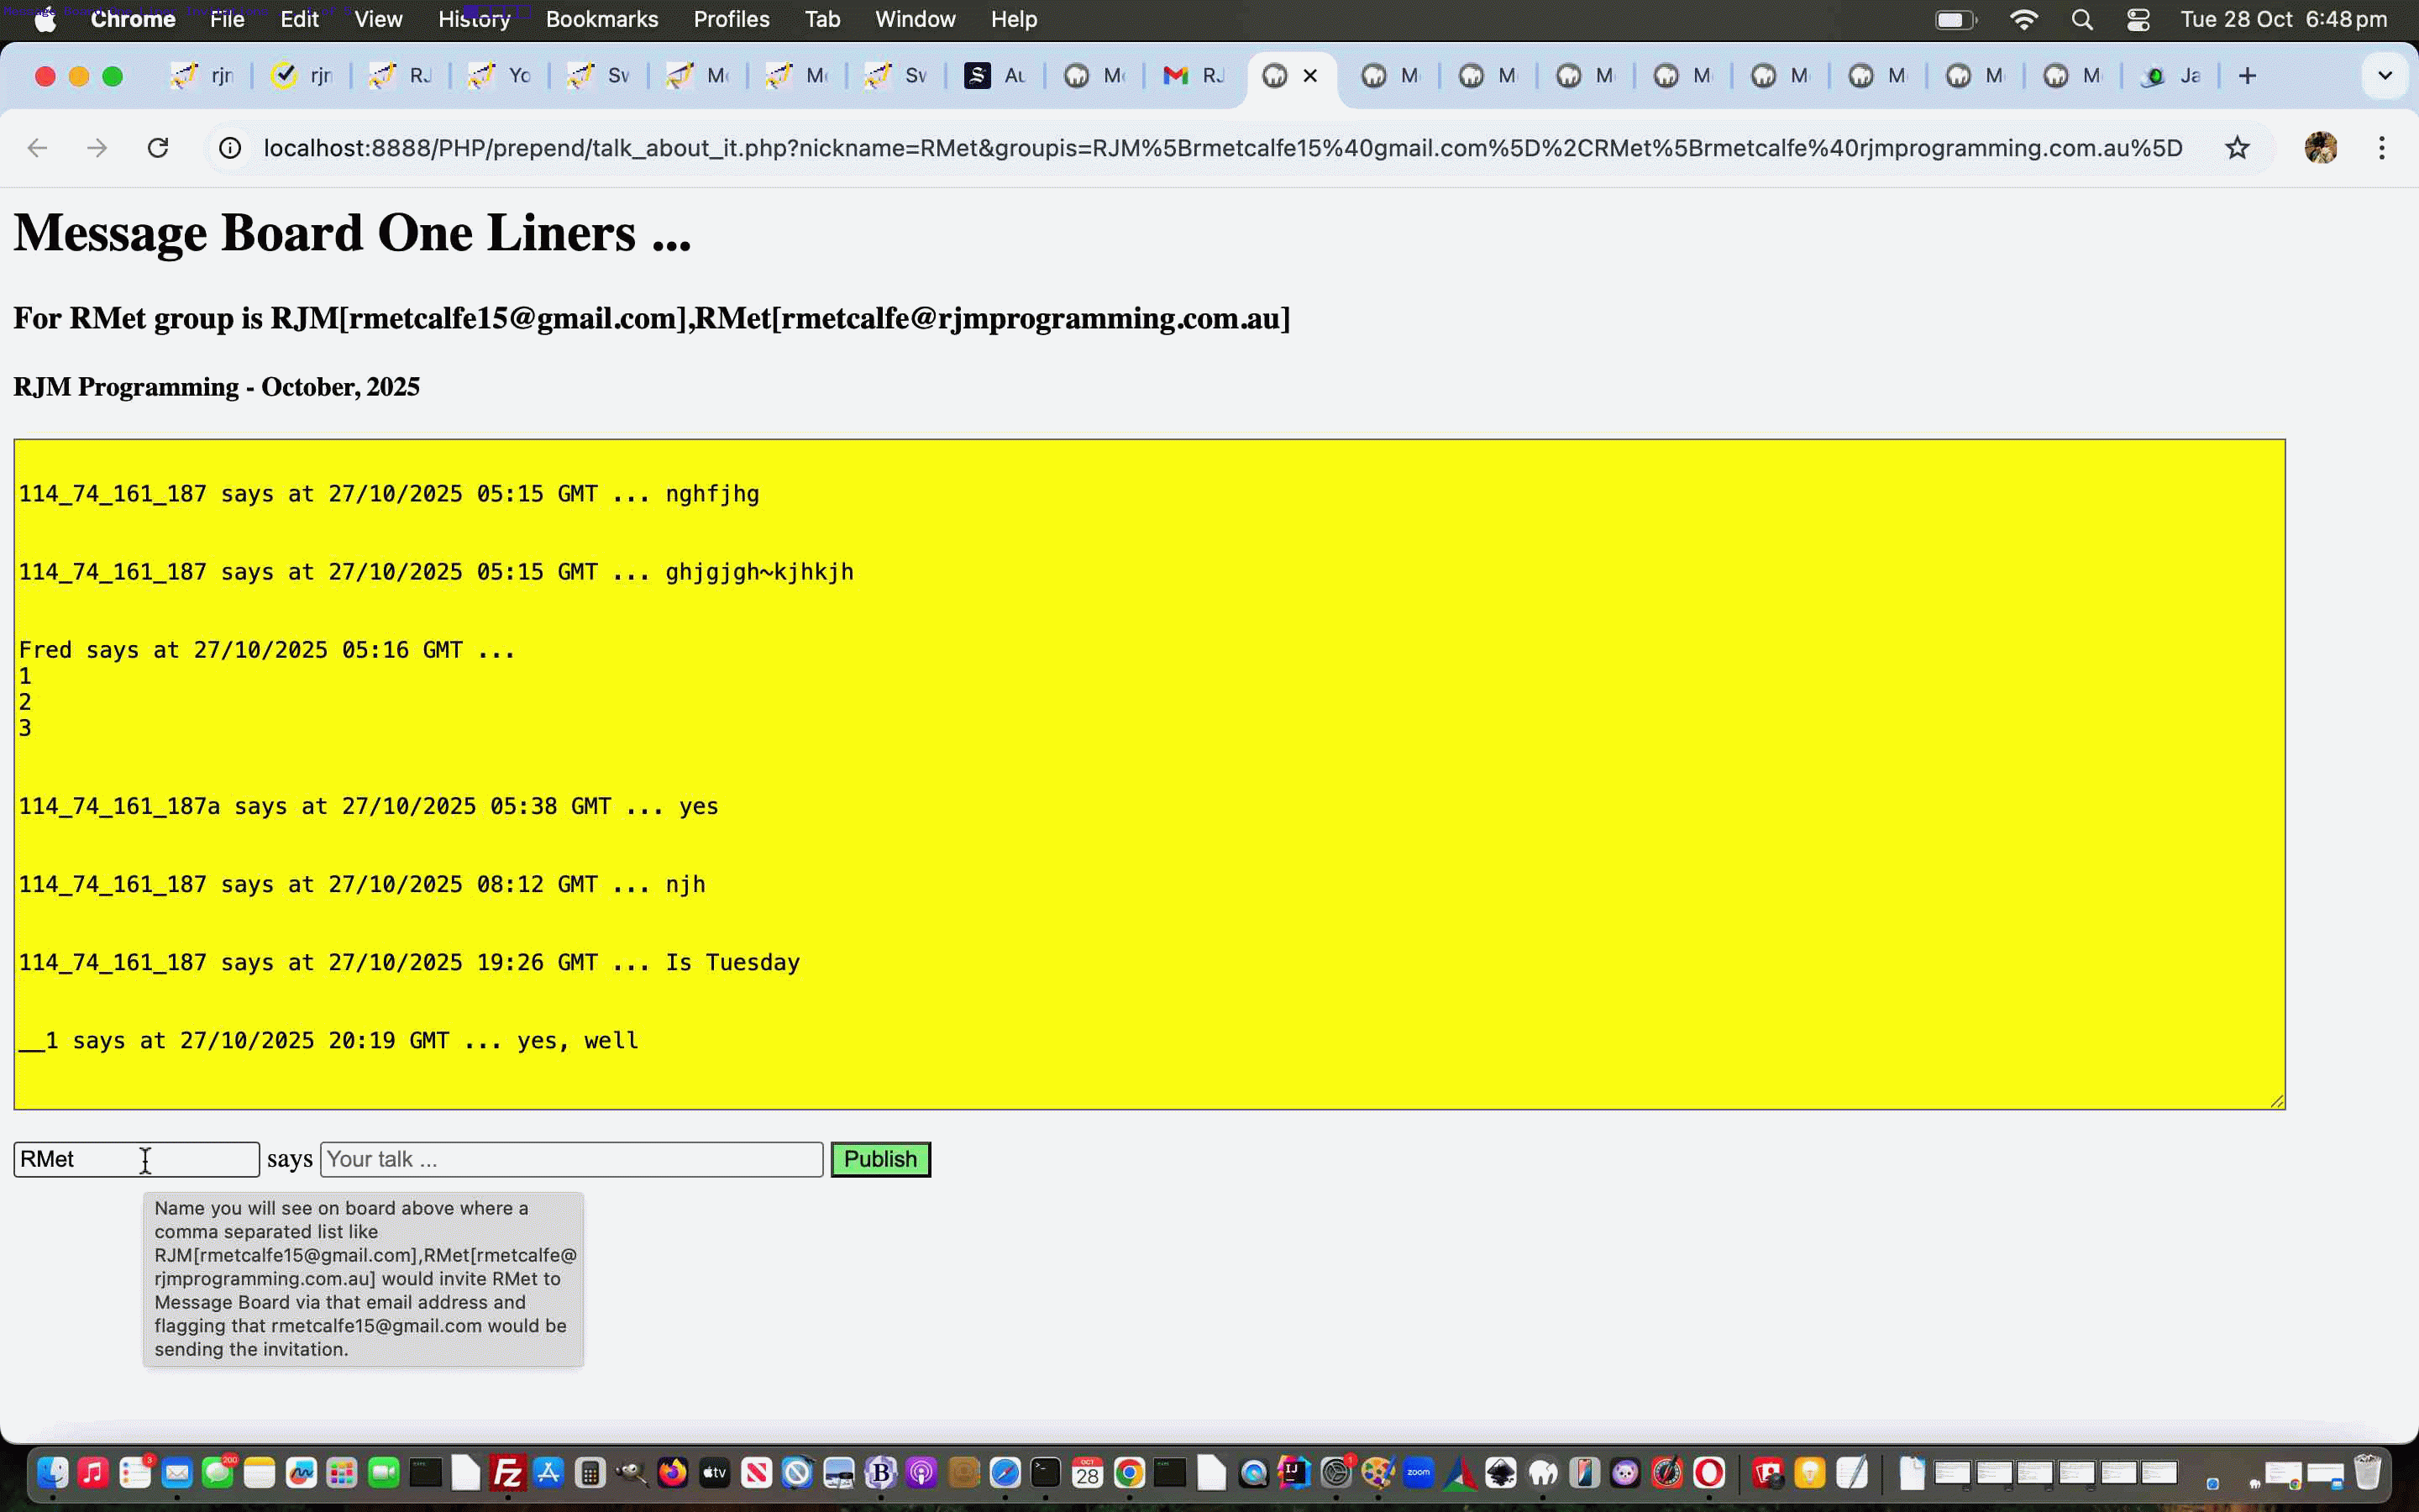Open the Gmail tab
Image resolution: width=2419 pixels, height=1512 pixels.
(x=1194, y=76)
